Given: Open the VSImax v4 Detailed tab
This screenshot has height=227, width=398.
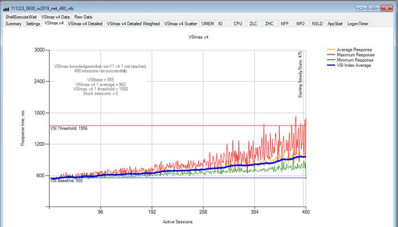Looking at the screenshot, I should pyautogui.click(x=85, y=23).
